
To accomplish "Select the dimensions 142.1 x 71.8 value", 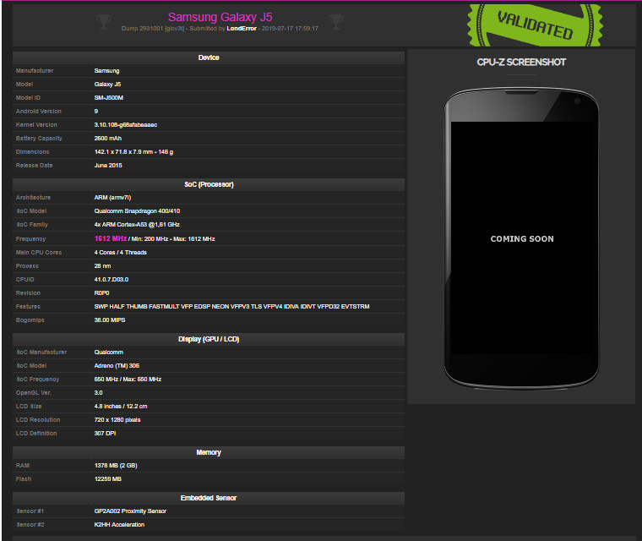I will (133, 152).
